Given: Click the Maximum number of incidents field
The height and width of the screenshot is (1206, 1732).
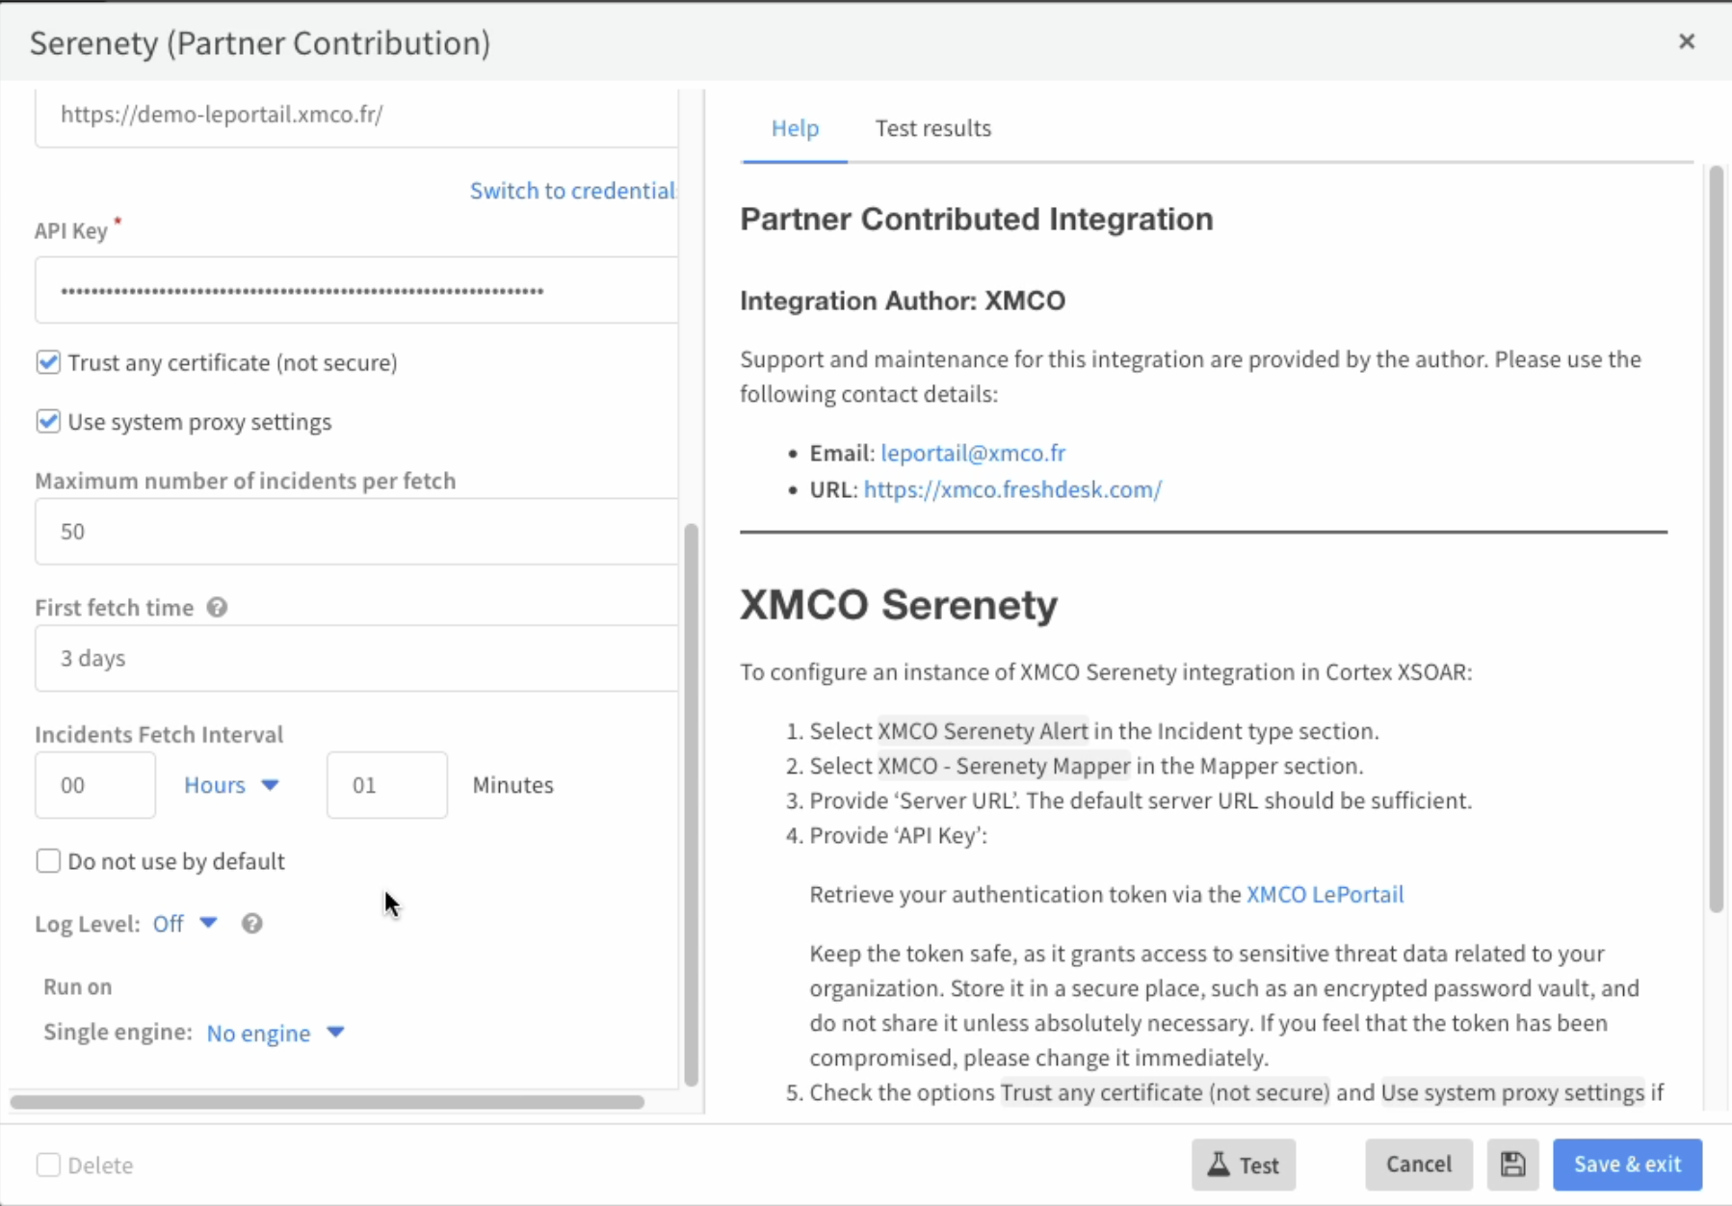Looking at the screenshot, I should point(356,532).
